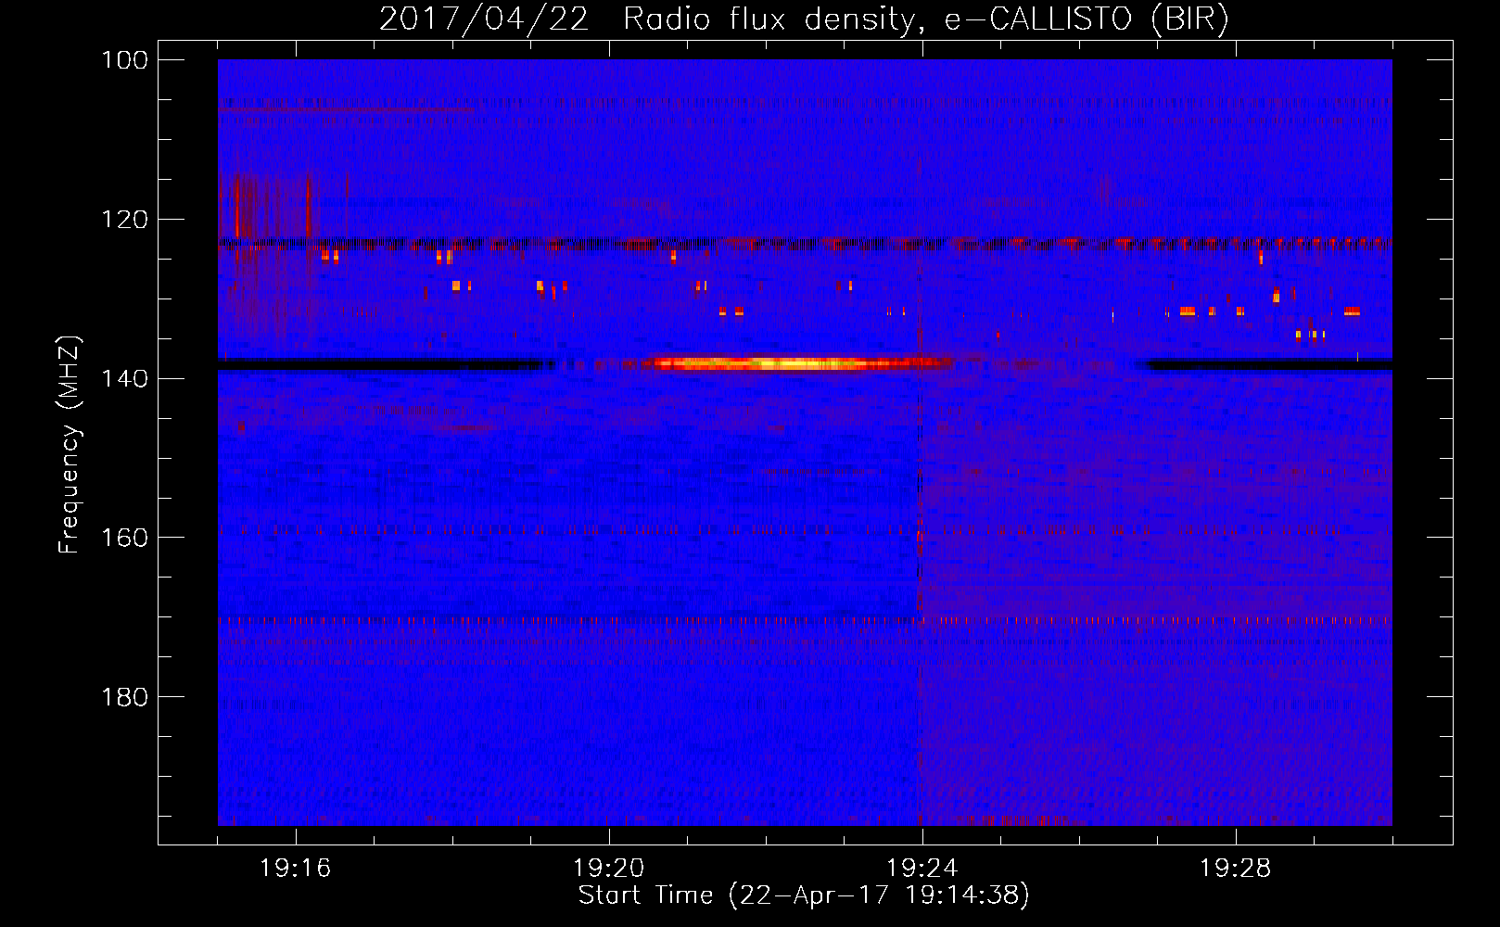The image size is (1500, 927).
Task: Click the 19:20 time tick label
Action: (609, 868)
